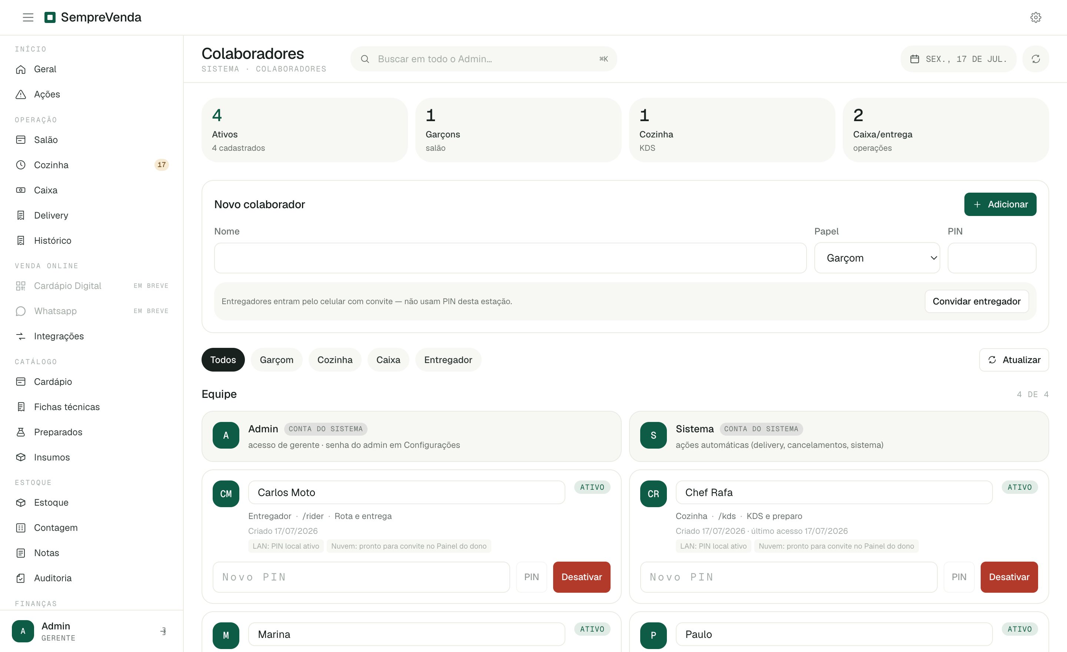Open Geral in sidebar
Image resolution: width=1067 pixels, height=652 pixels.
(x=92, y=69)
